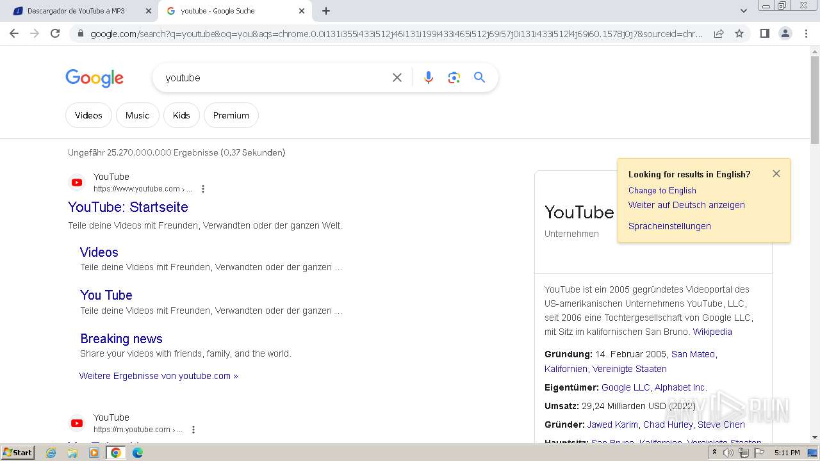Click the page vertical scrollbar thumb
Viewport: 820px width, 461px height.
tap(815, 100)
